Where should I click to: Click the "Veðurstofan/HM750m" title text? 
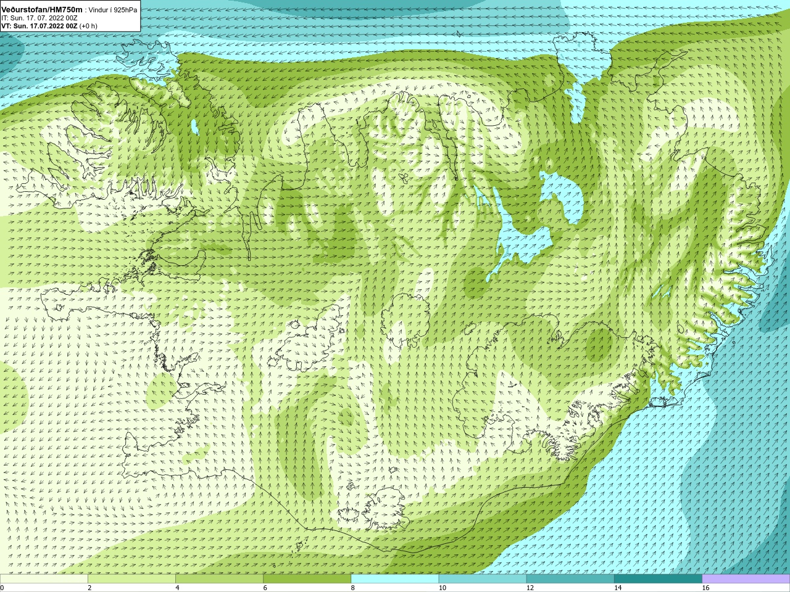[x=42, y=9]
